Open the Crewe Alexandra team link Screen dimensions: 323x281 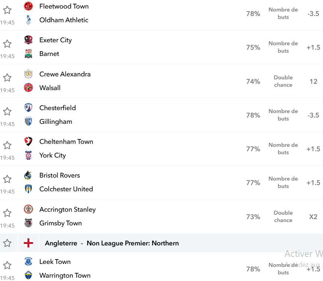(65, 74)
